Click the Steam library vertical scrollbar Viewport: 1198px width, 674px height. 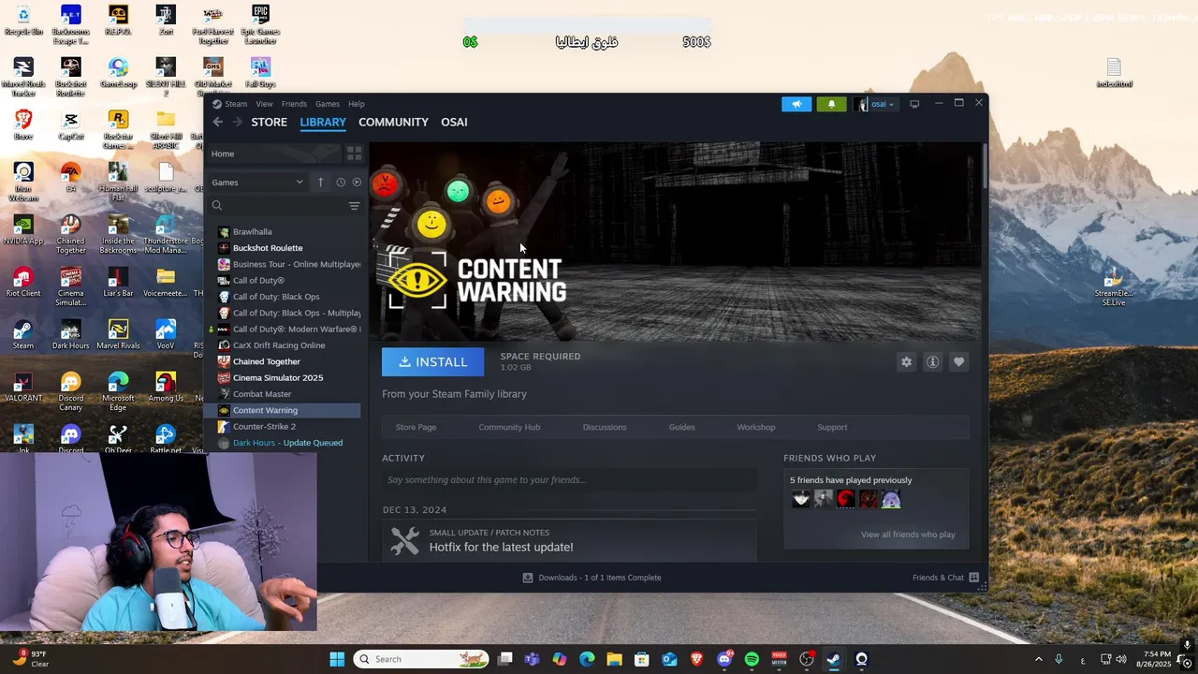tap(984, 167)
